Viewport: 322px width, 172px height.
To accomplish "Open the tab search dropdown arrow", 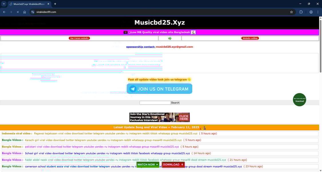I will point(4,4).
